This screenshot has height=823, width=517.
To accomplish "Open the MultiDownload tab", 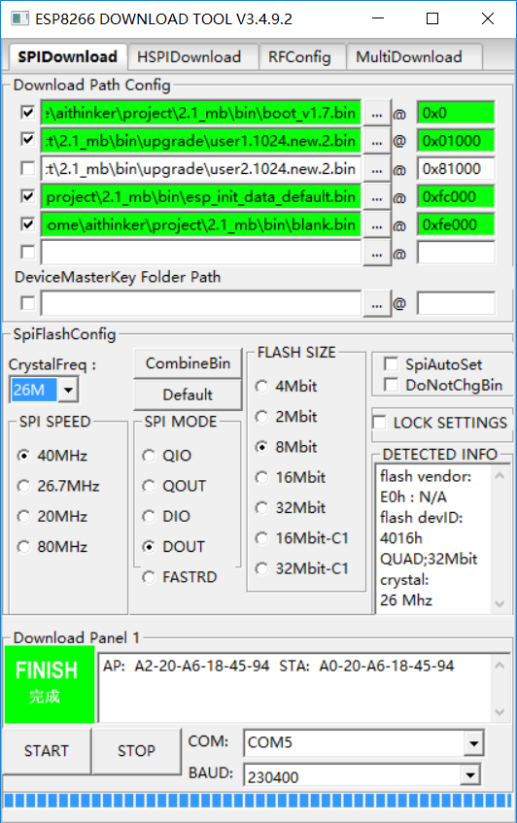I will pyautogui.click(x=409, y=56).
